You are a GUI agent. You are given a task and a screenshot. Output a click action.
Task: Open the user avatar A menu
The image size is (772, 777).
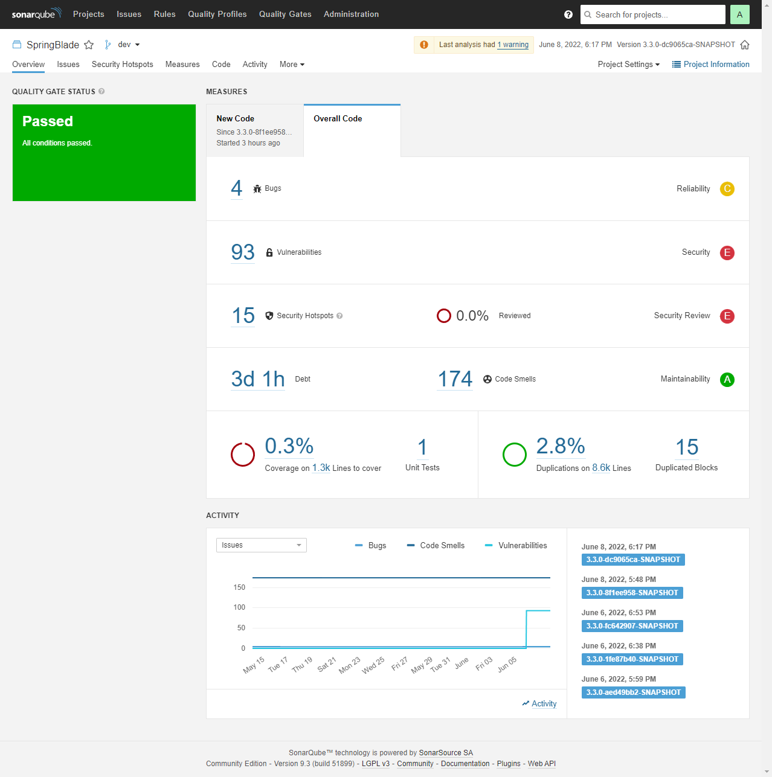tap(739, 14)
